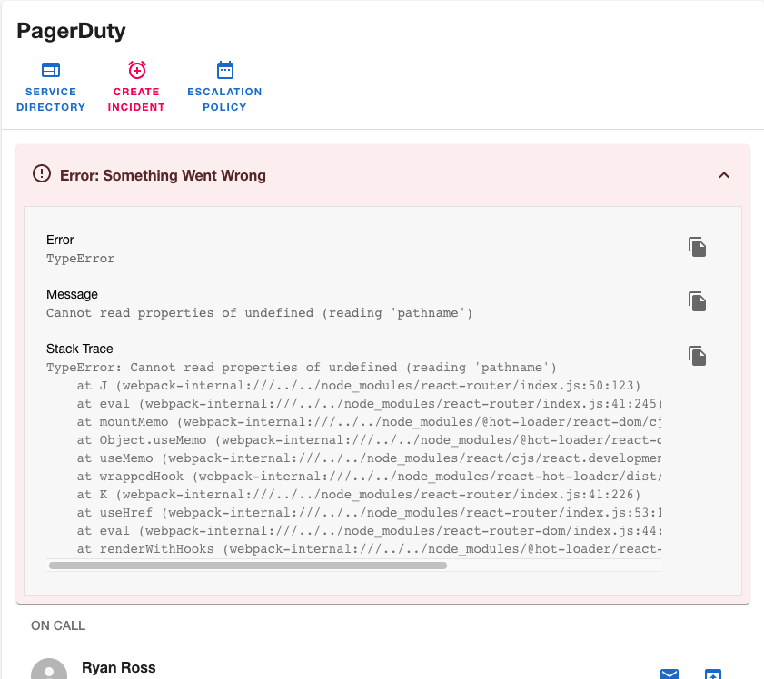The height and width of the screenshot is (679, 764).
Task: Click Ryan Ross's avatar circle
Action: [48, 668]
